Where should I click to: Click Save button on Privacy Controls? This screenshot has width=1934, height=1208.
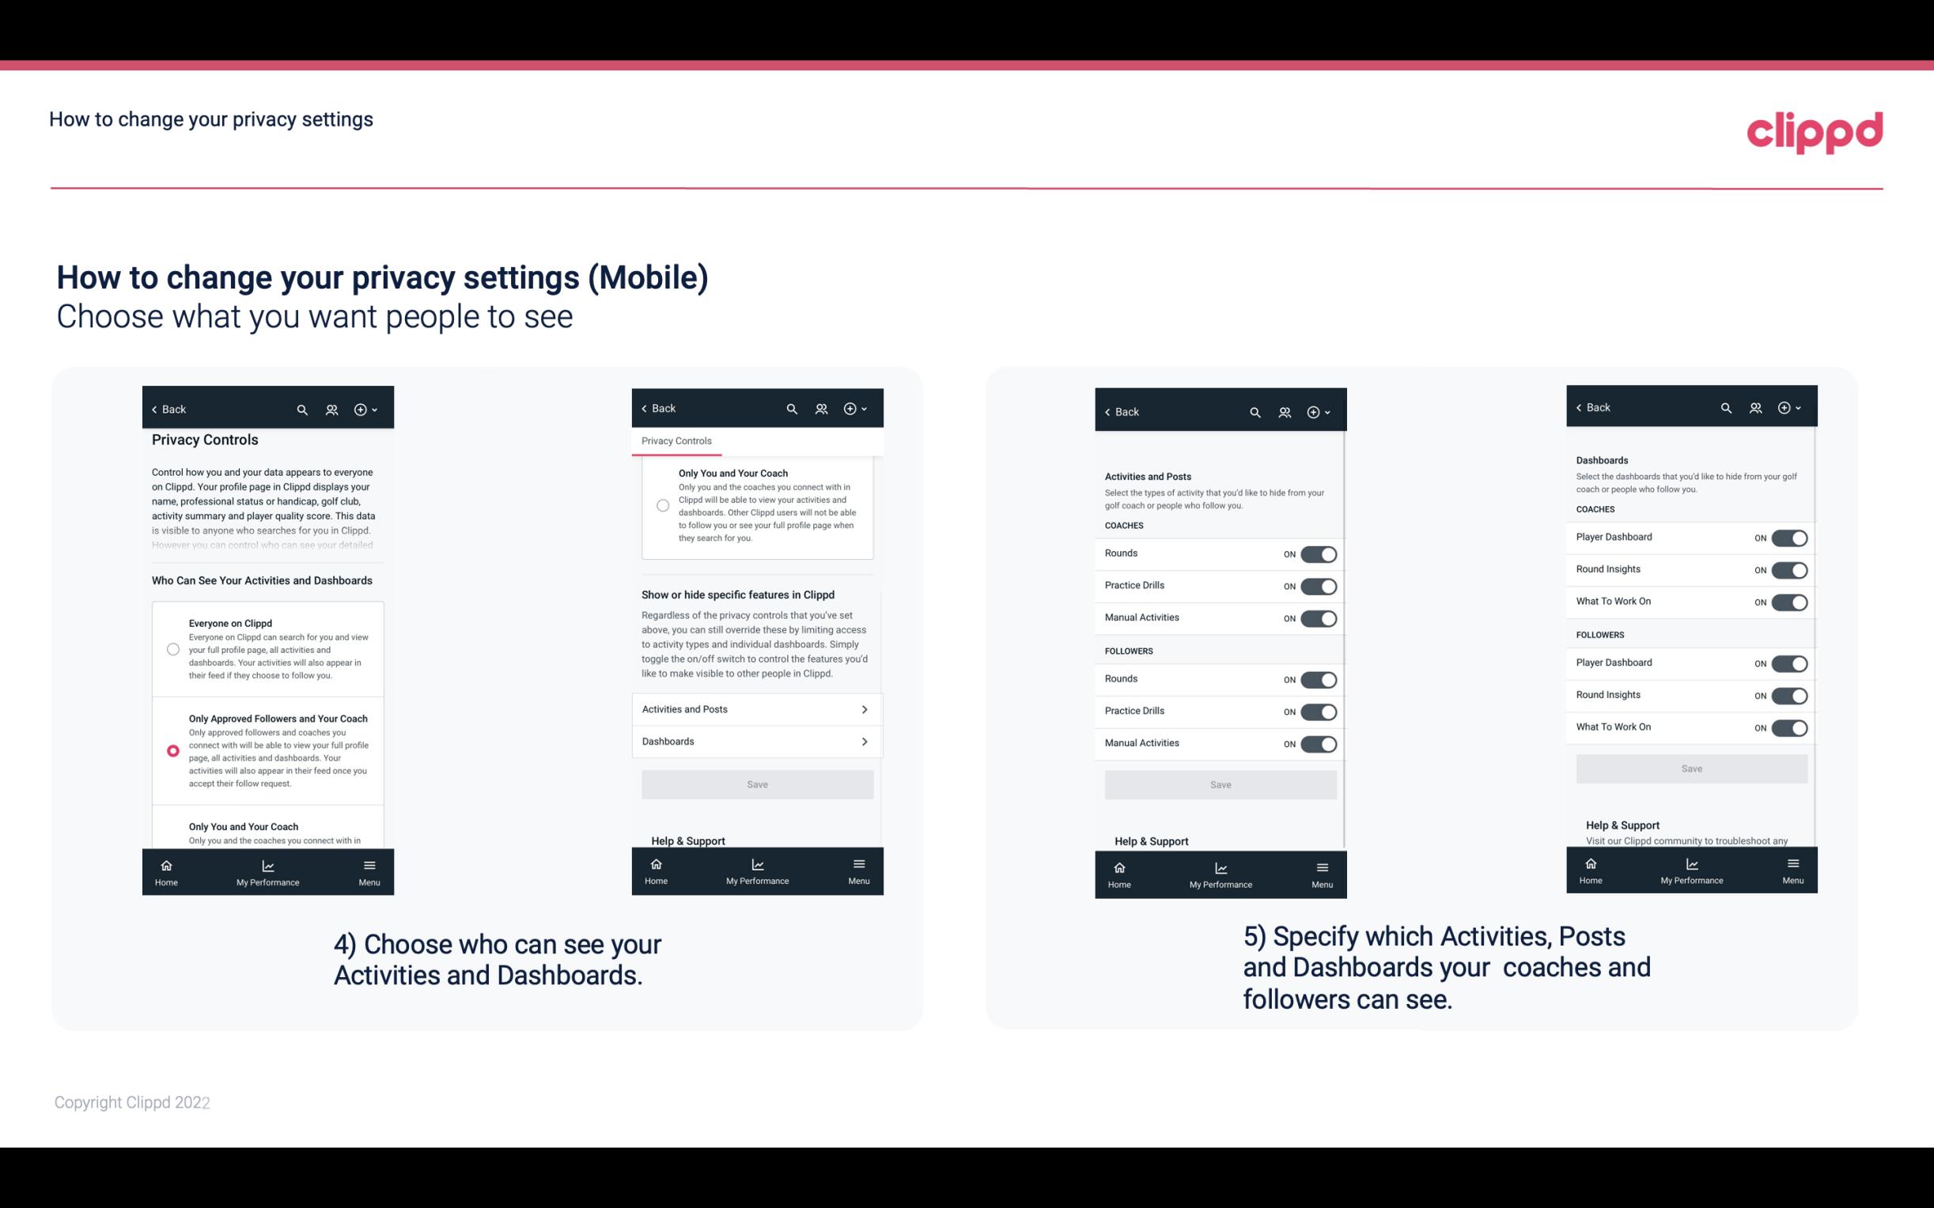click(756, 783)
